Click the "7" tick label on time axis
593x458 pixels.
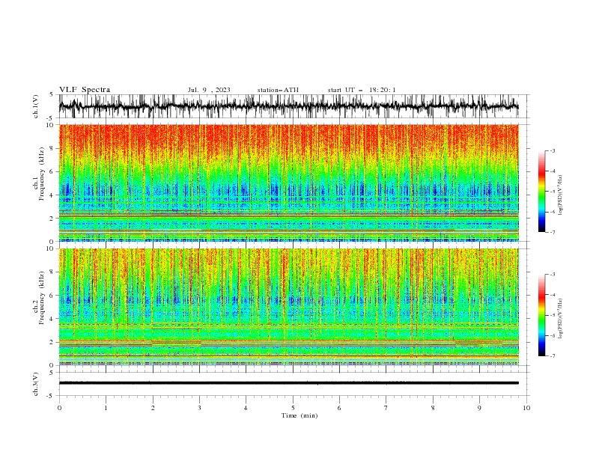click(386, 408)
